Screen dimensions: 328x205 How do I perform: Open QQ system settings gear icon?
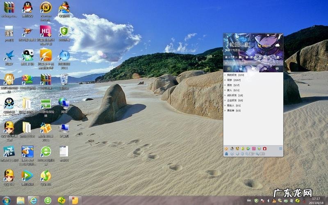232,154
